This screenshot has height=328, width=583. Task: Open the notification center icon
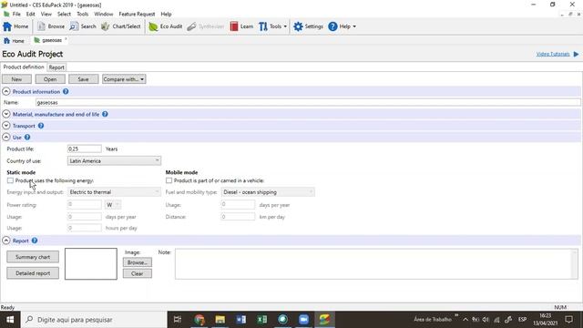(568, 320)
